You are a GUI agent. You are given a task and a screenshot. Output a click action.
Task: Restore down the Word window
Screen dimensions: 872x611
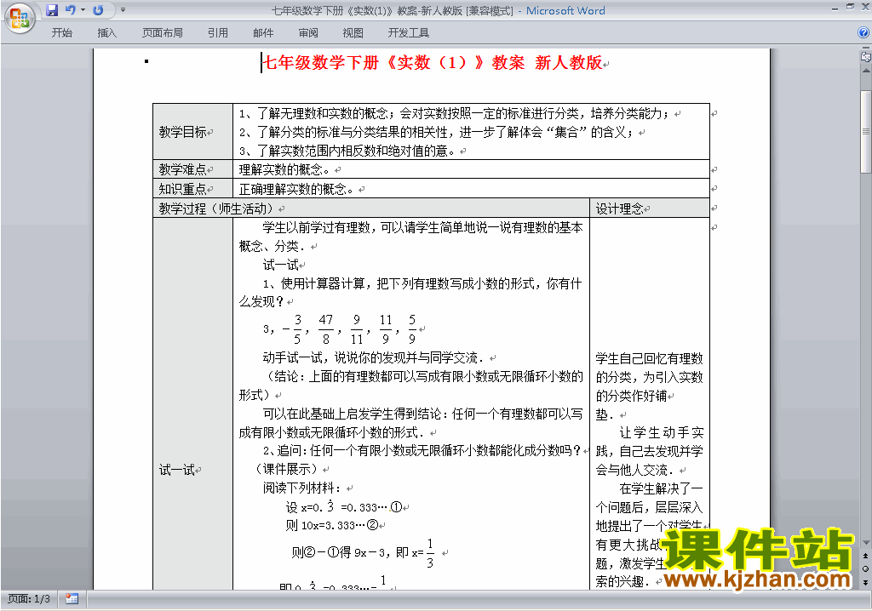850,7
